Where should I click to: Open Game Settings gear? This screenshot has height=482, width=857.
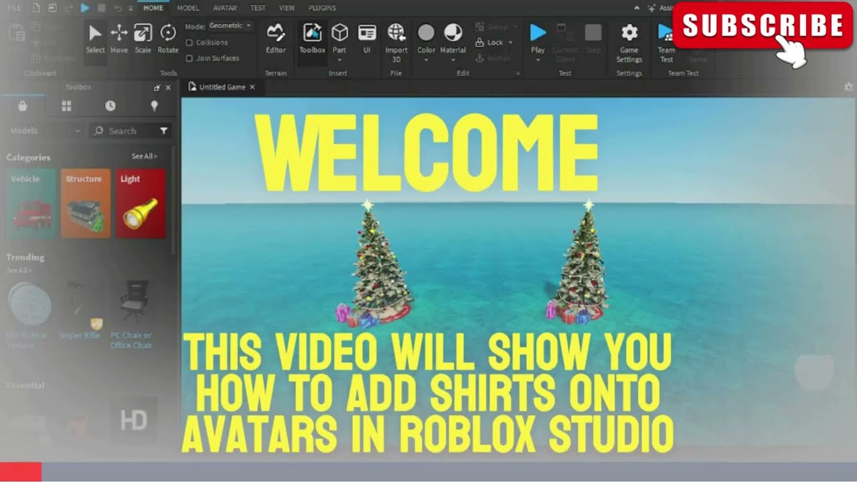point(629,42)
